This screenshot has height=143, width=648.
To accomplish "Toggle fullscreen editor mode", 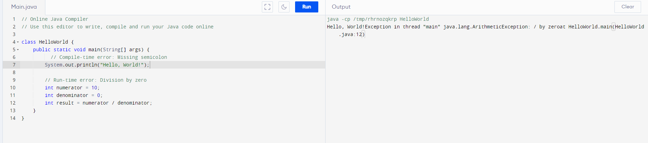I will (x=267, y=7).
